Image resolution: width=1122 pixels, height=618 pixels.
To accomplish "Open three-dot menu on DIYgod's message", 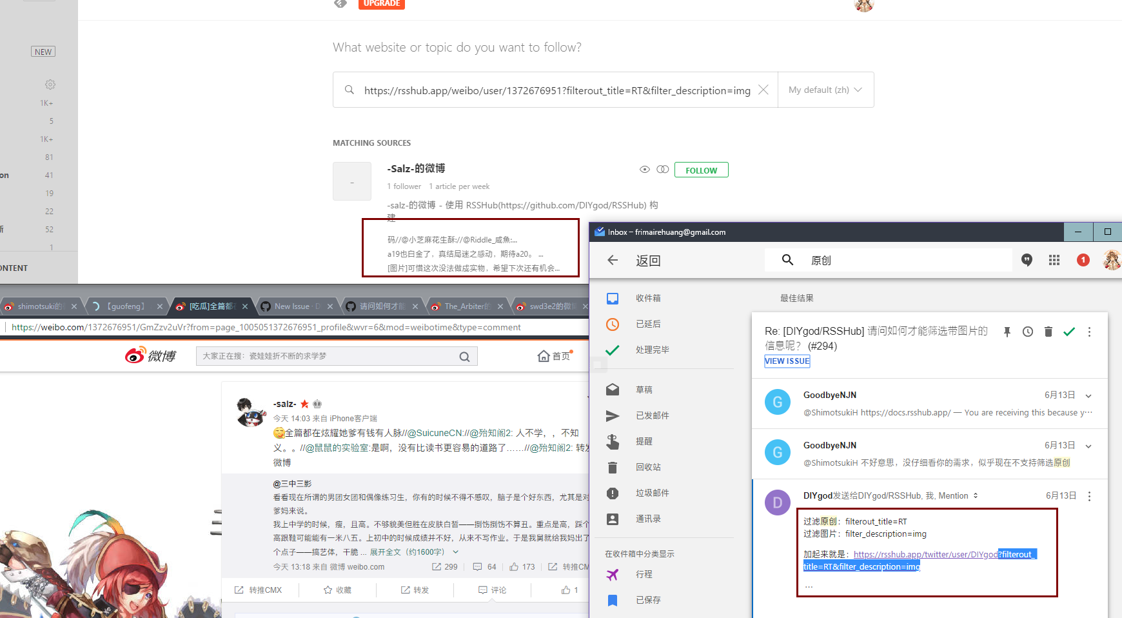I will tap(1089, 495).
